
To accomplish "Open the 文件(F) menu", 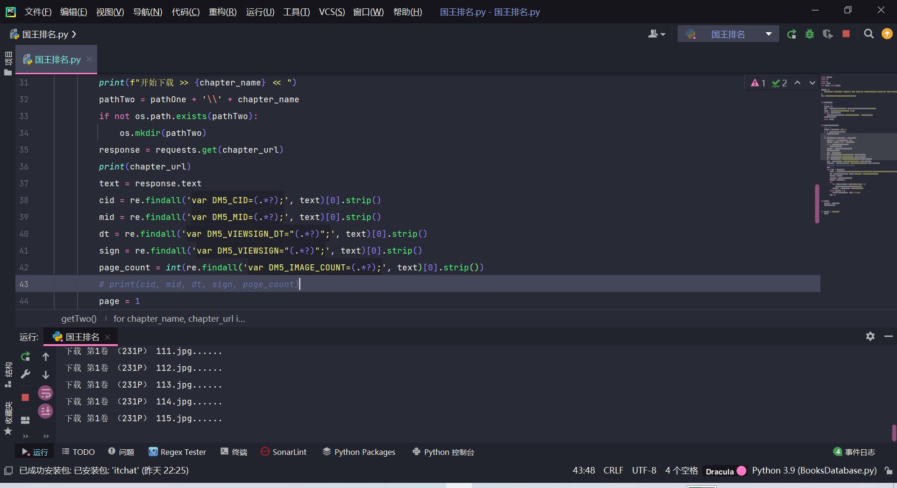I will coord(38,12).
